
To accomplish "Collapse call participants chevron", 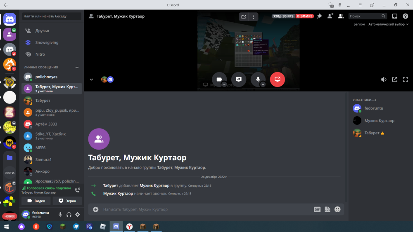I will [x=91, y=80].
